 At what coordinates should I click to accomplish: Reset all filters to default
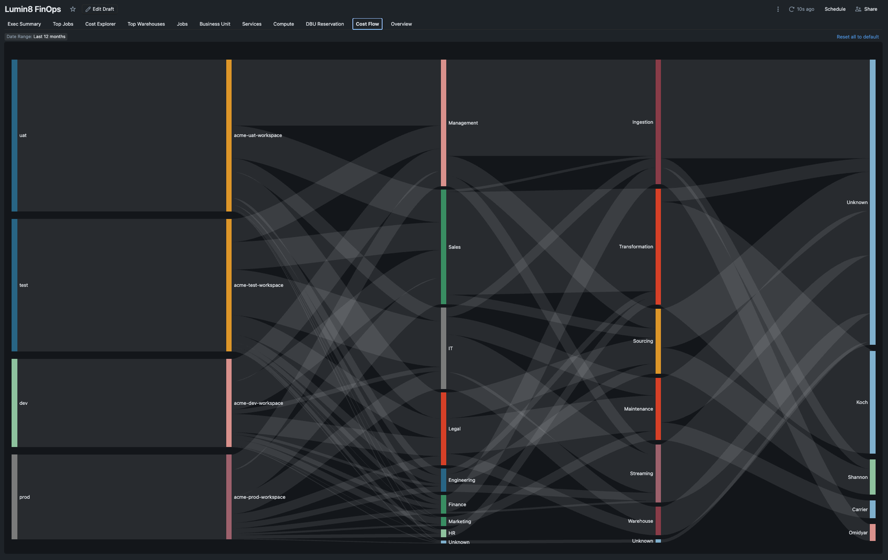[x=857, y=37]
